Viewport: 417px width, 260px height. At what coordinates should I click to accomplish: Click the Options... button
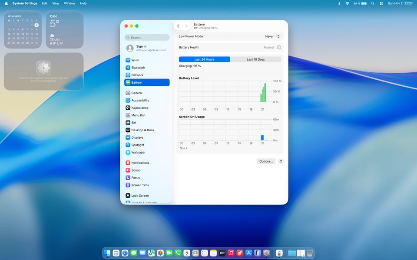click(266, 161)
